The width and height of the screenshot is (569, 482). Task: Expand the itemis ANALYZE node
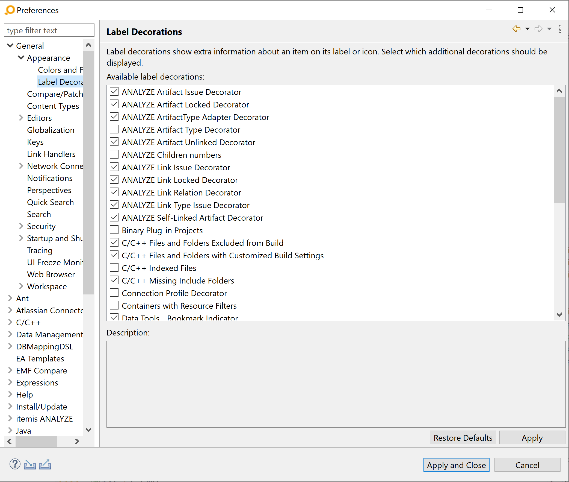click(10, 419)
